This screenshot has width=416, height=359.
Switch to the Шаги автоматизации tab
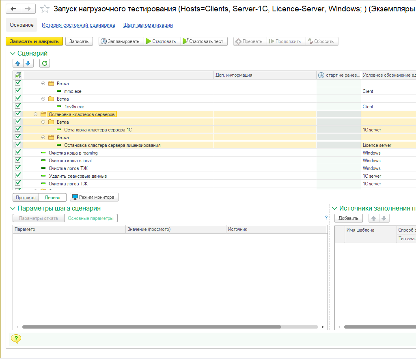148,25
